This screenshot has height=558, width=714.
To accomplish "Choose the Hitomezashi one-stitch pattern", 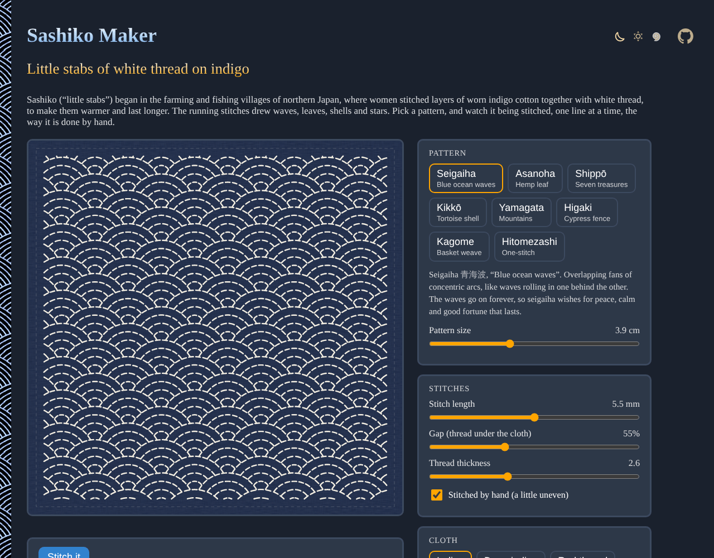I will pos(529,246).
